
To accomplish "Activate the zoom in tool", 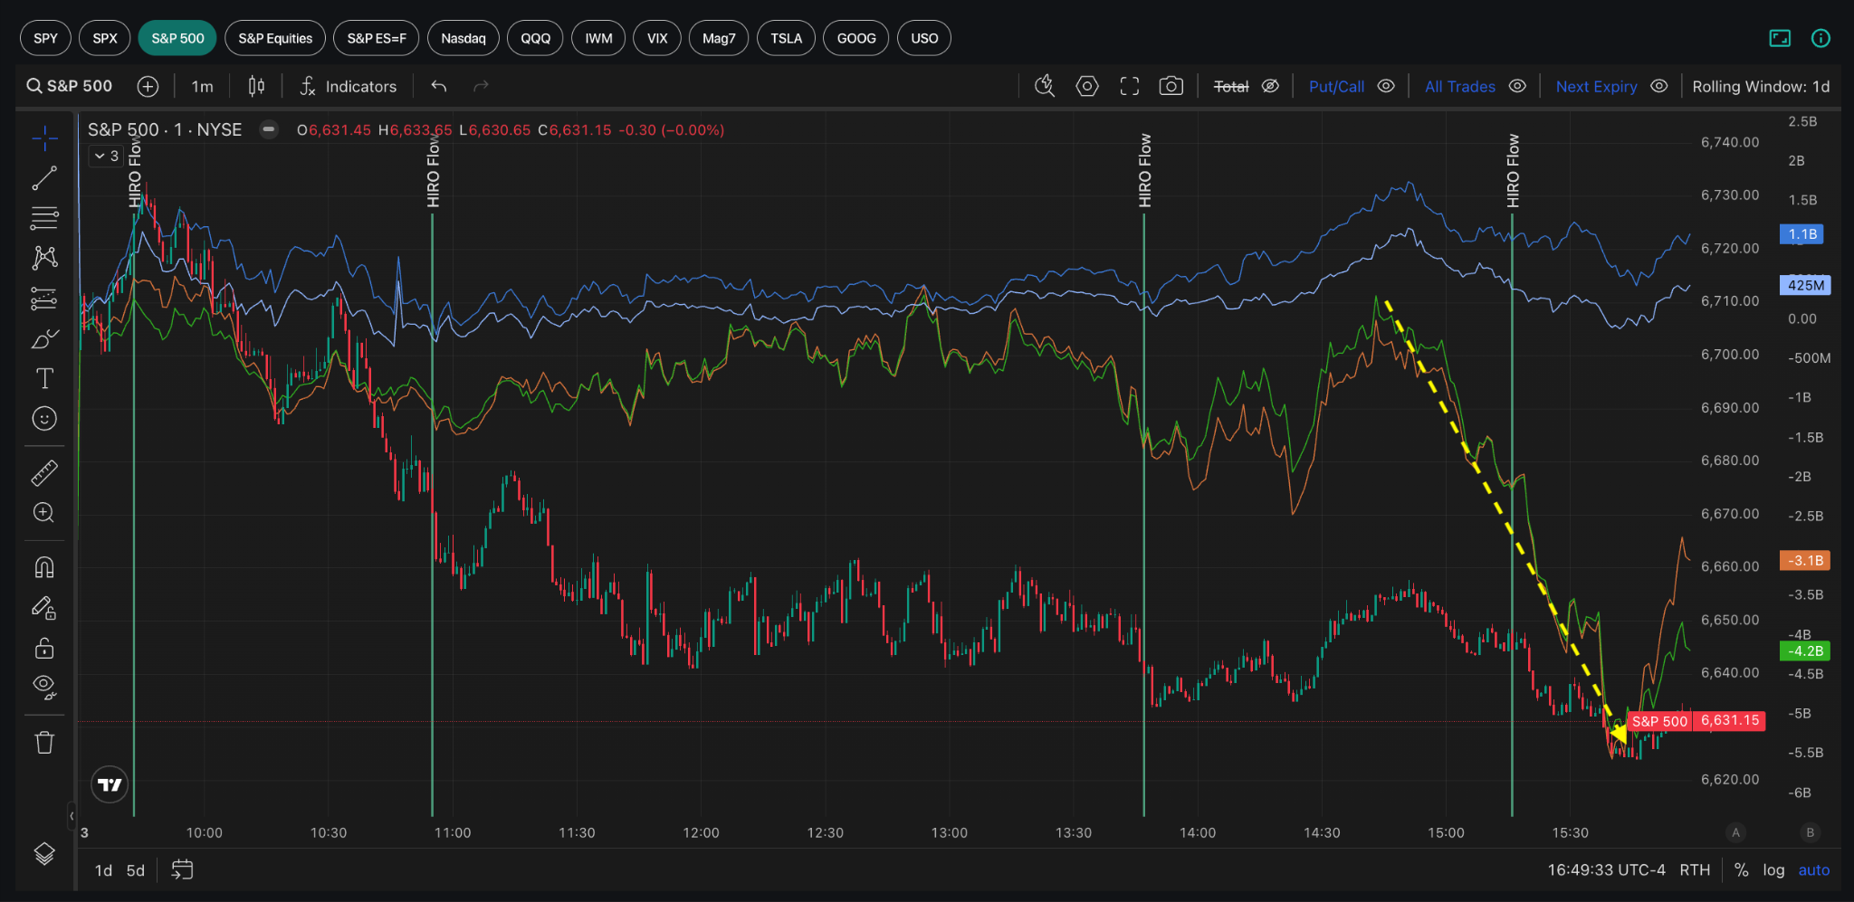I will [44, 512].
